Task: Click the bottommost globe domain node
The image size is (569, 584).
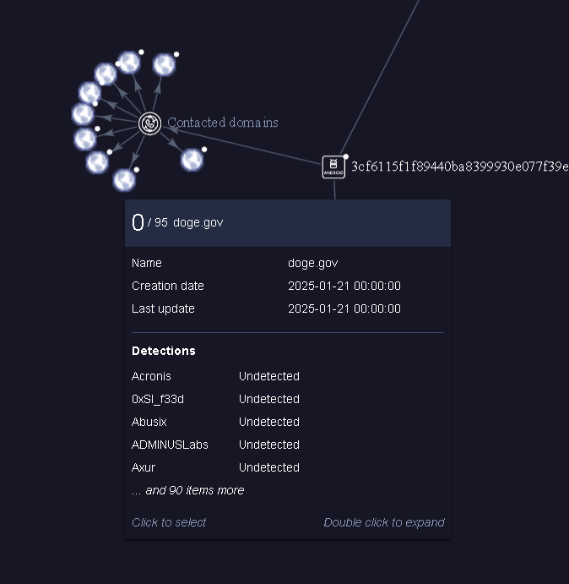Action: click(x=124, y=179)
